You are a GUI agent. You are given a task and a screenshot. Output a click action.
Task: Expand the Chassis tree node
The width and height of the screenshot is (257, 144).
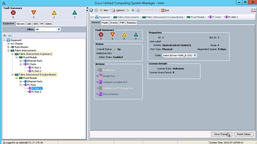pyautogui.click(x=9, y=44)
